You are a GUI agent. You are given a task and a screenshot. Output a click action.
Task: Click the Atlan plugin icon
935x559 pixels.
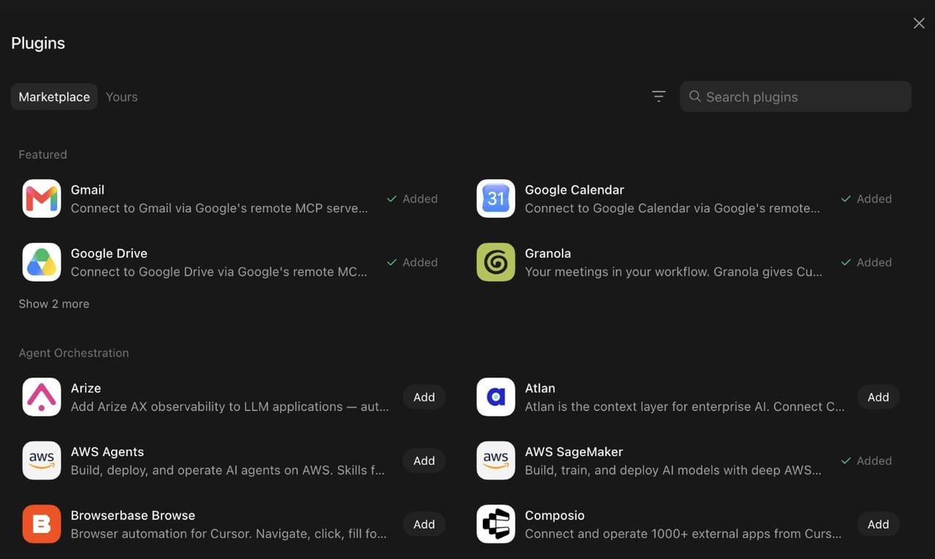tap(496, 397)
